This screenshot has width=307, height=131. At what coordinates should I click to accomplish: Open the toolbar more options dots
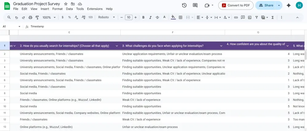pyautogui.click(x=281, y=17)
